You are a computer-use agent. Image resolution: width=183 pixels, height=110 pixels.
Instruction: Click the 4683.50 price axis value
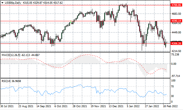176,14
